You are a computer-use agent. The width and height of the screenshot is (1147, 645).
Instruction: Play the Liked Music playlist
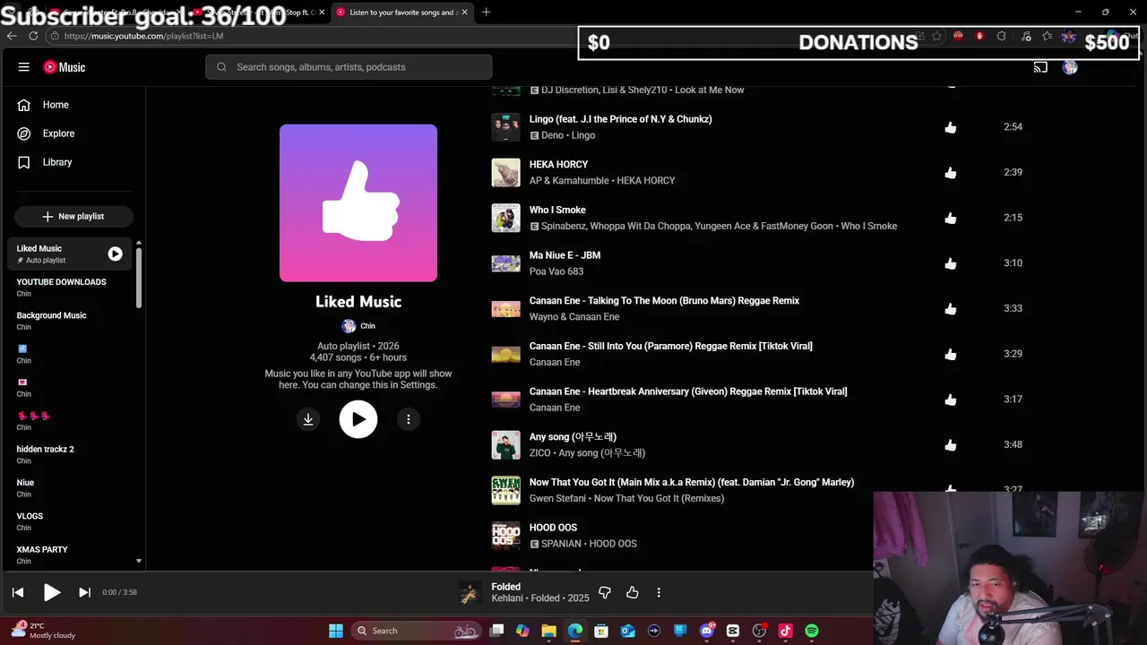(358, 419)
